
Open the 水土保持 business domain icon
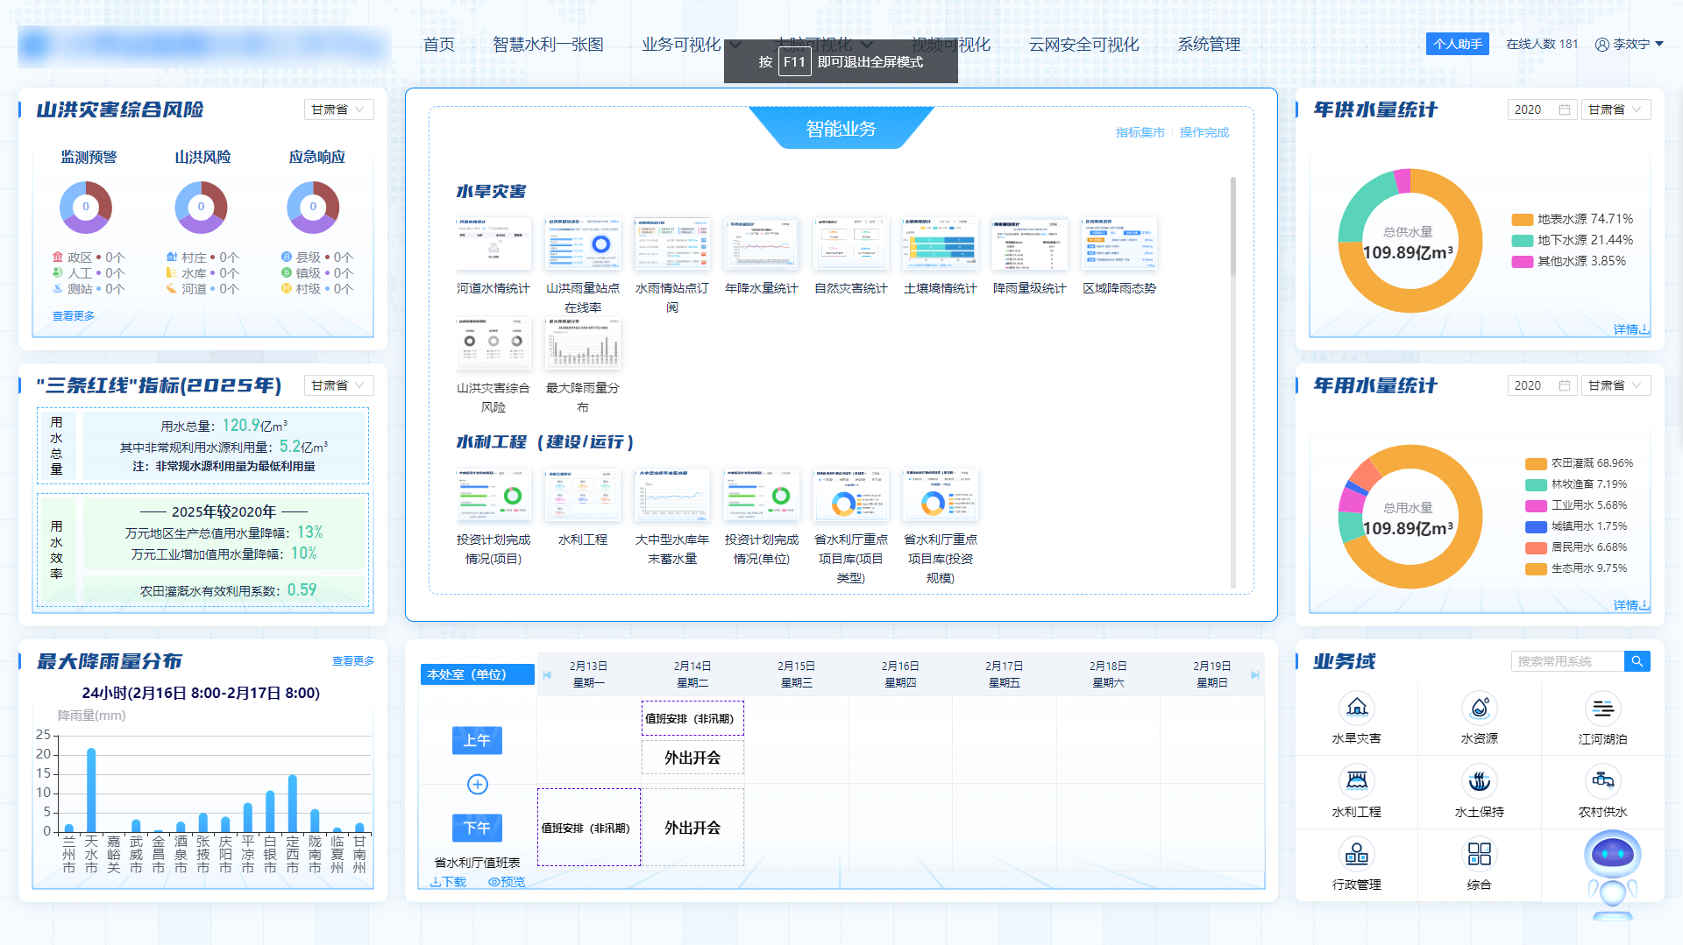coord(1480,781)
